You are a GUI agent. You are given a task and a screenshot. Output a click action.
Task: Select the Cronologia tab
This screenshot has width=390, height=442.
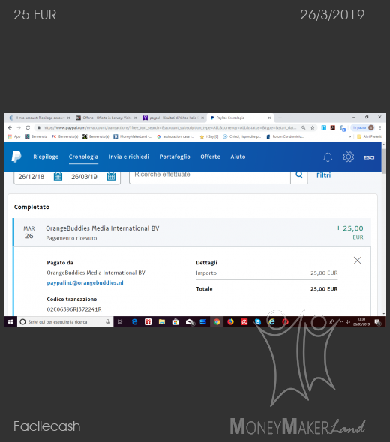(x=83, y=157)
